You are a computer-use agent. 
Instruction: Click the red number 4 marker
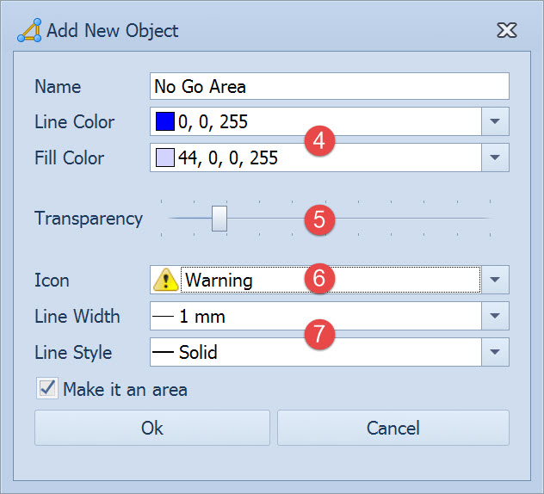pyautogui.click(x=319, y=140)
